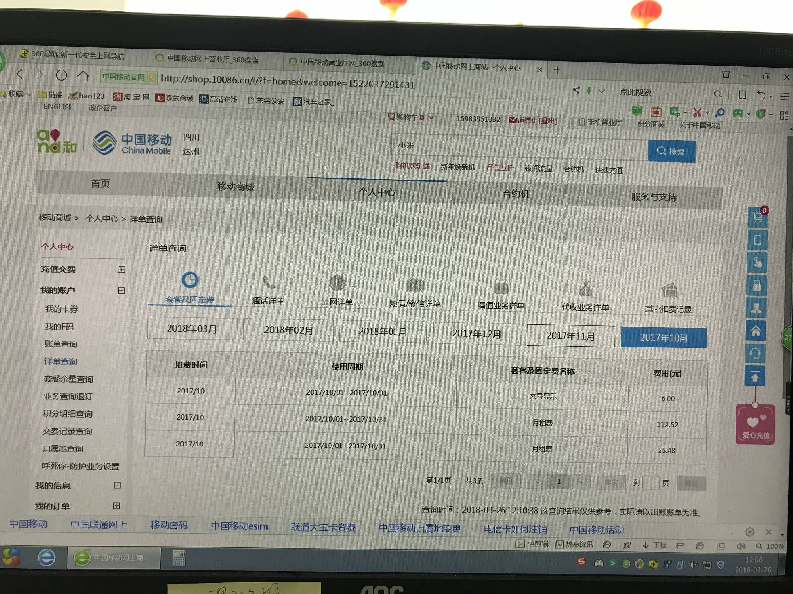Screen dimensions: 793x594
Task: Expand the 充值交费 sidebar section
Action: [121, 269]
